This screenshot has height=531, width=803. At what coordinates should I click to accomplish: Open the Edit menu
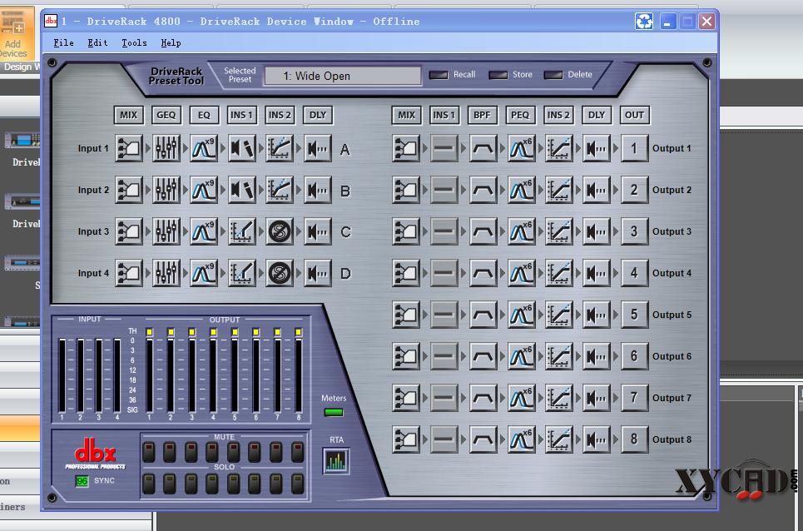[x=97, y=43]
